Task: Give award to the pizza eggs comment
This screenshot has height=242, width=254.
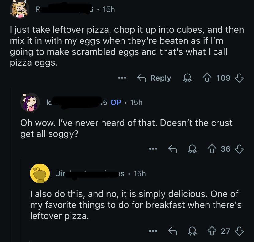Action: coord(187,78)
